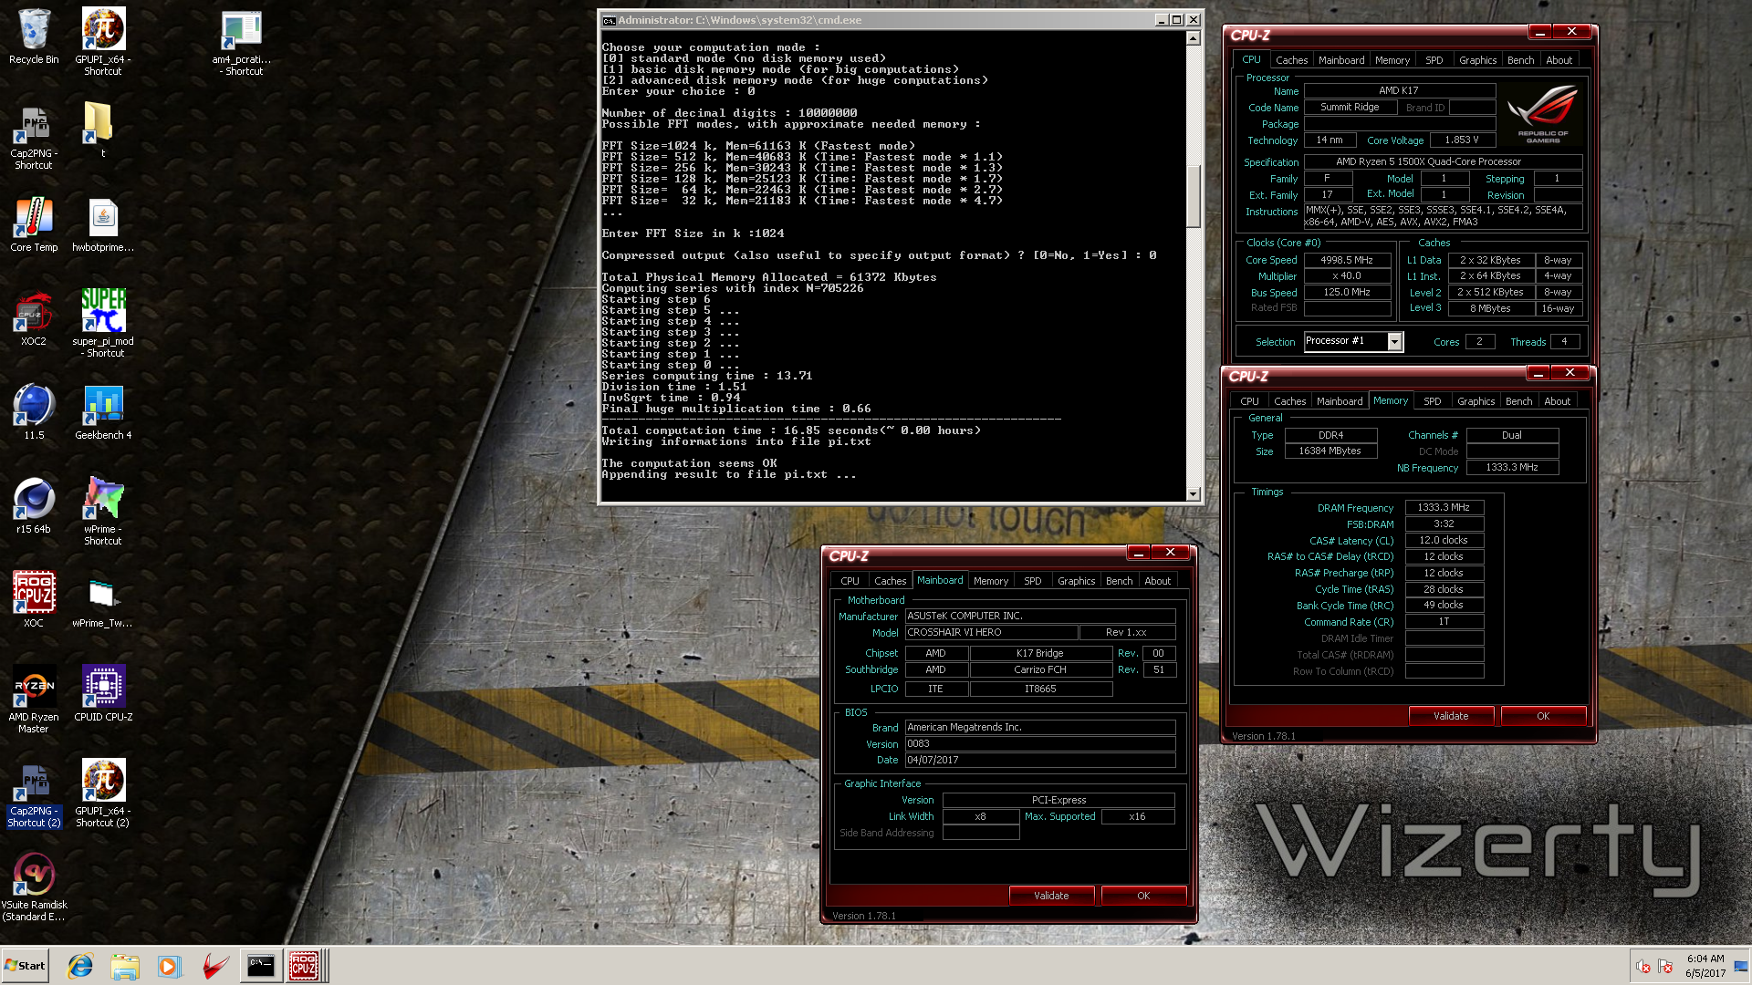
Task: Click the Show desktop button
Action: [1741, 966]
